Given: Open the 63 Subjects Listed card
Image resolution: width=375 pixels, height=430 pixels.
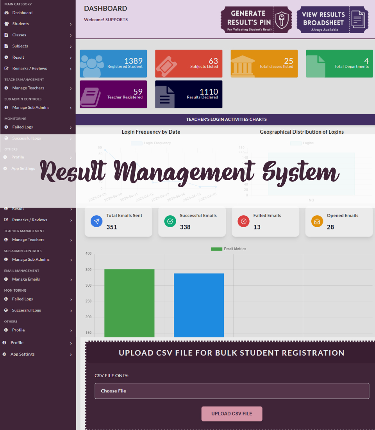Looking at the screenshot, I should pyautogui.click(x=189, y=64).
